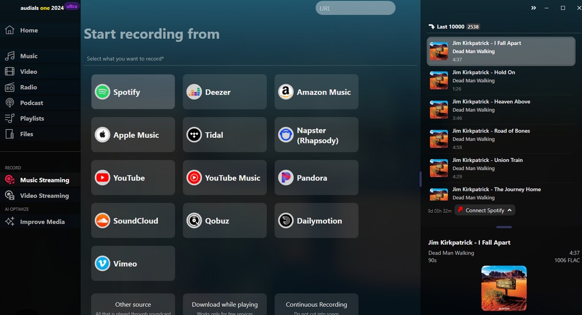Screen dimensions: 582x315
Task: Click the URL input field
Action: (355, 8)
